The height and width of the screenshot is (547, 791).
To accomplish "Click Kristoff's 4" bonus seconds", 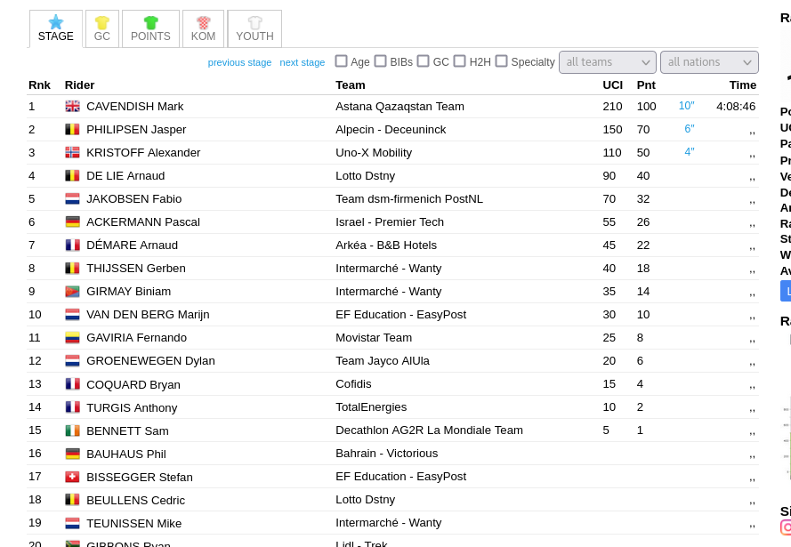I will (689, 152).
